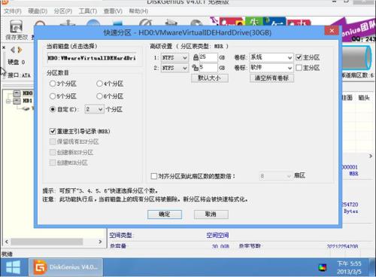This screenshot has width=376, height=277.
Task: Go to previous disk with left arrow
Action: (13, 50)
